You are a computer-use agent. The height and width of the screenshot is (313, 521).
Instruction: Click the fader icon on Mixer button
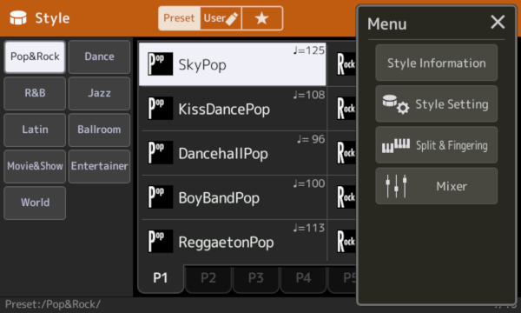396,186
